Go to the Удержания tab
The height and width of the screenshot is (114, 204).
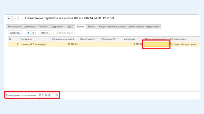coord(57,27)
